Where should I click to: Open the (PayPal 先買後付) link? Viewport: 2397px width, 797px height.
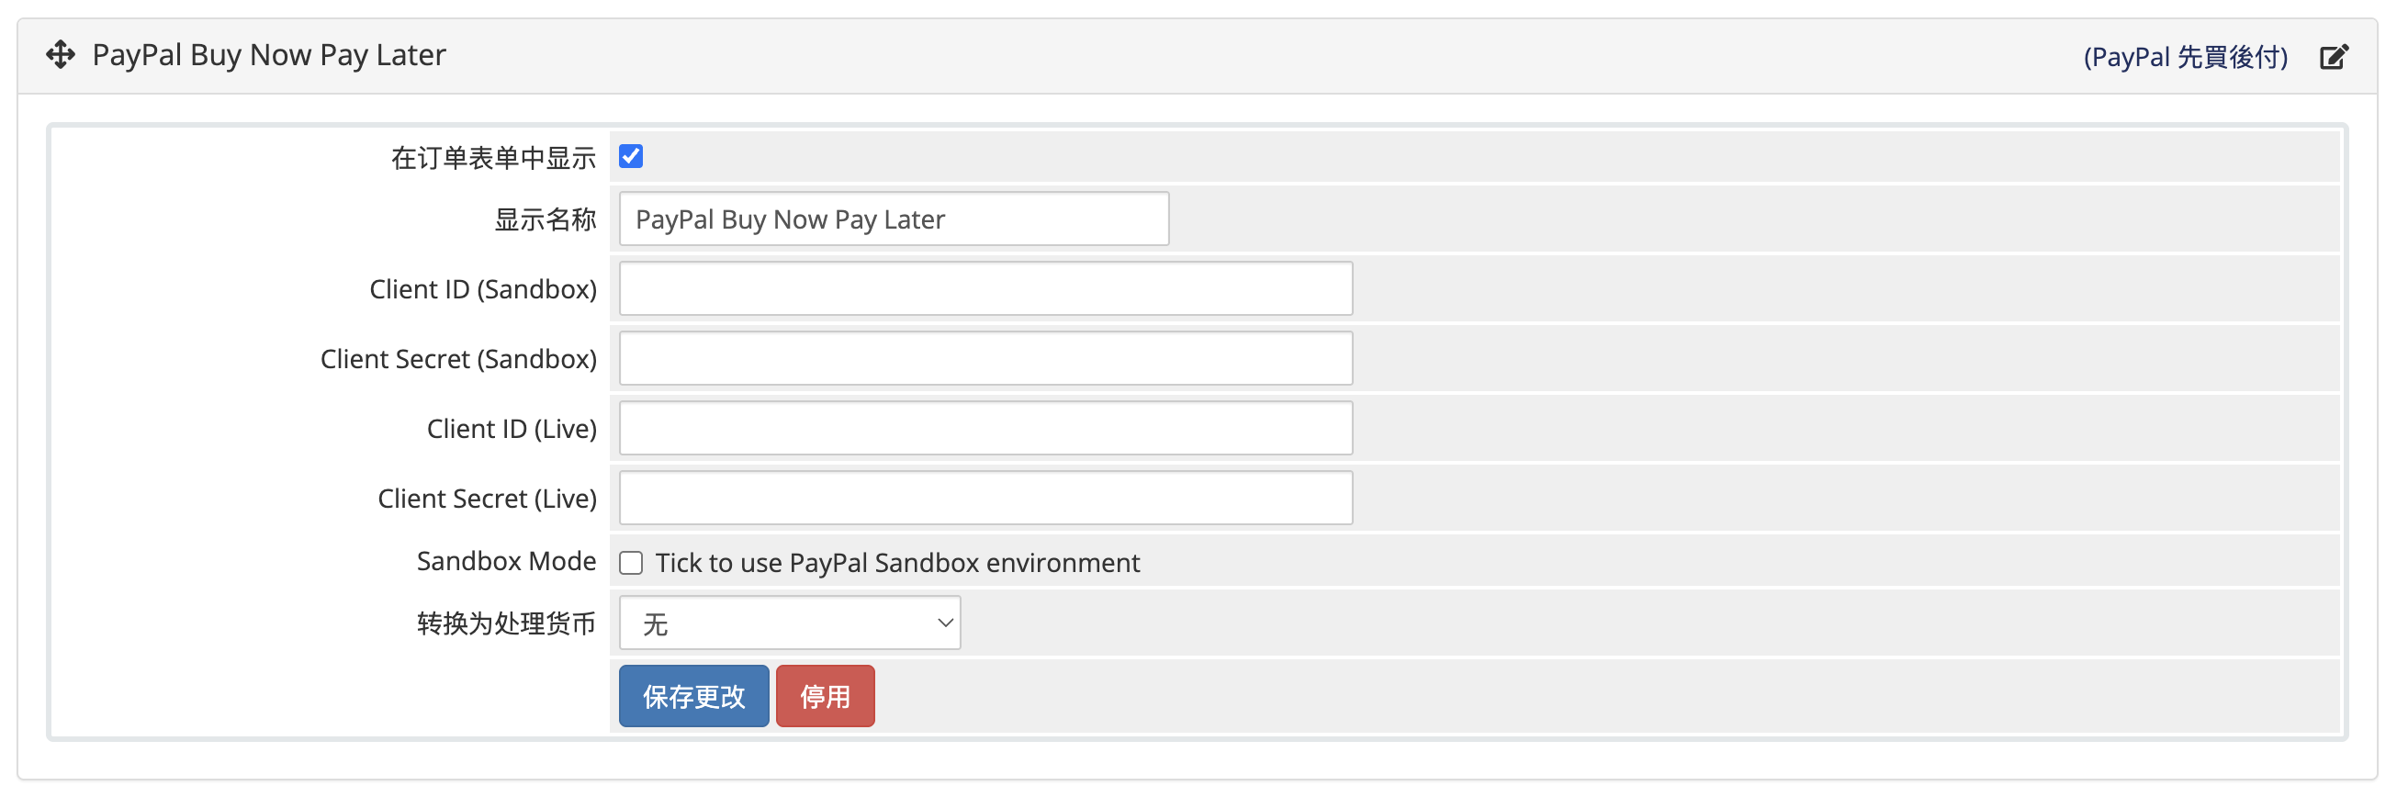click(2185, 58)
